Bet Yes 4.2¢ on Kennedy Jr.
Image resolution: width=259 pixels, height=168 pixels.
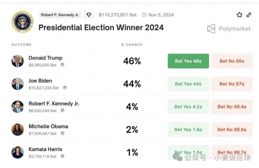(x=188, y=107)
